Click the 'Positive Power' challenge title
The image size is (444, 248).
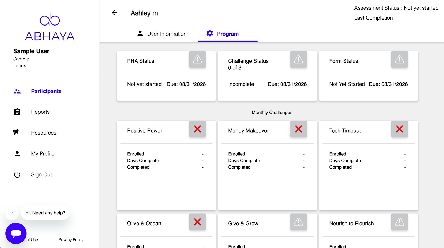click(x=145, y=131)
